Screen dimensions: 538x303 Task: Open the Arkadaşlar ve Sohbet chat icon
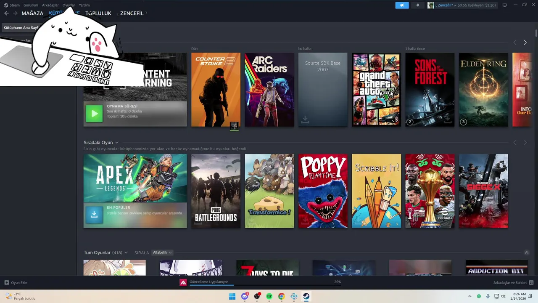pyautogui.click(x=531, y=283)
